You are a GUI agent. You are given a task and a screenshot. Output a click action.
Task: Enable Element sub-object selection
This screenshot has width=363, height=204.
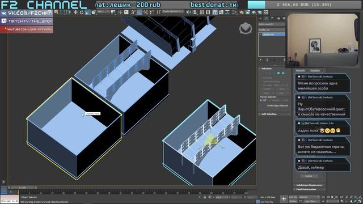tap(283, 73)
